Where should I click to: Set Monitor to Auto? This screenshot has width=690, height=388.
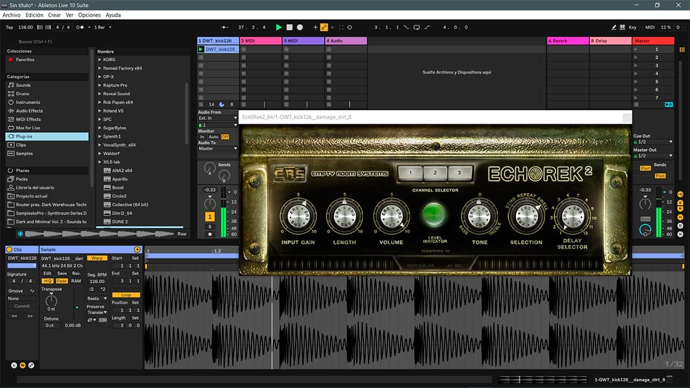pos(213,137)
